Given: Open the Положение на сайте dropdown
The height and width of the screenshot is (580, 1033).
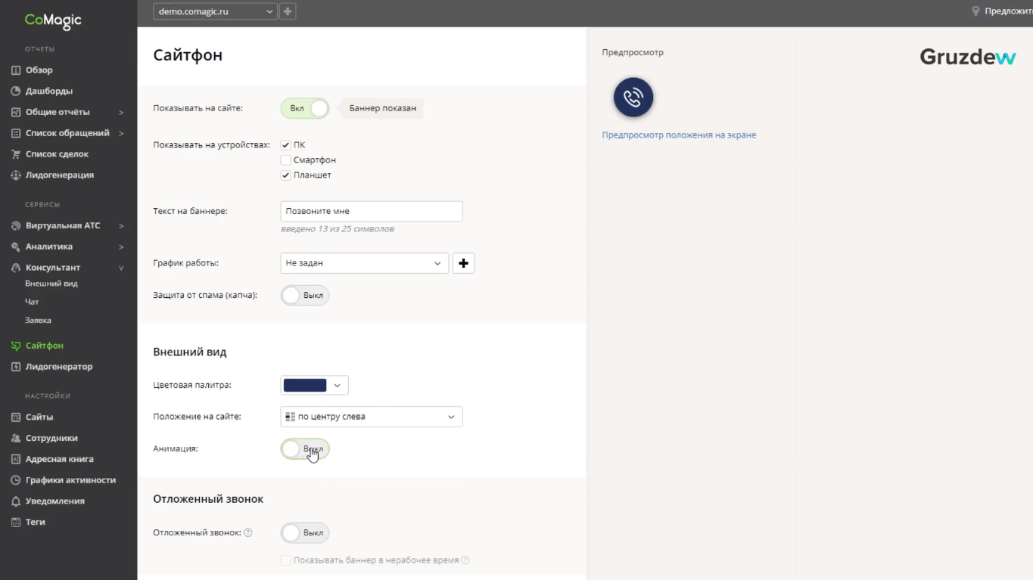Looking at the screenshot, I should (x=372, y=417).
